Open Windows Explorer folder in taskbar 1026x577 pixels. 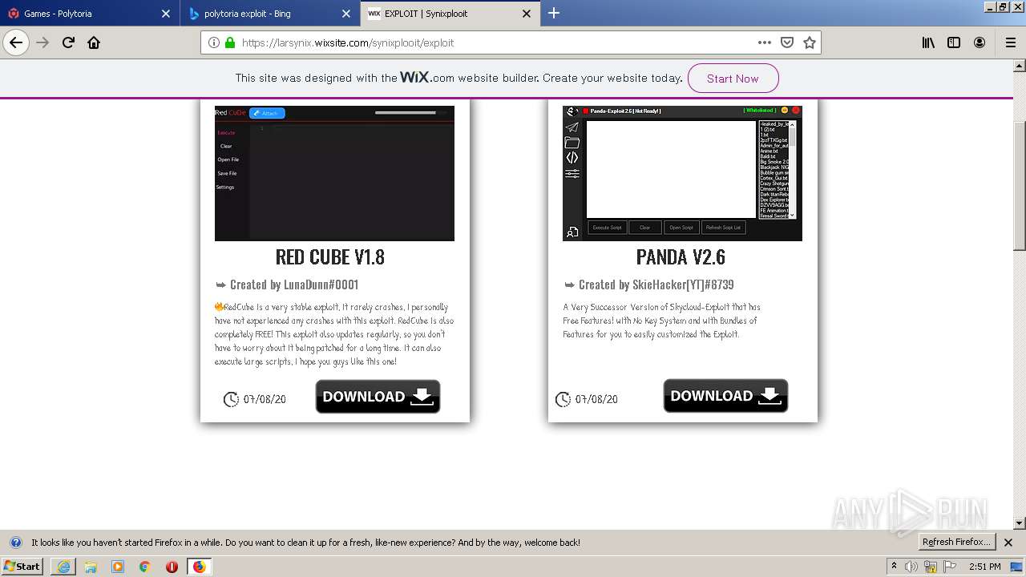[91, 567]
